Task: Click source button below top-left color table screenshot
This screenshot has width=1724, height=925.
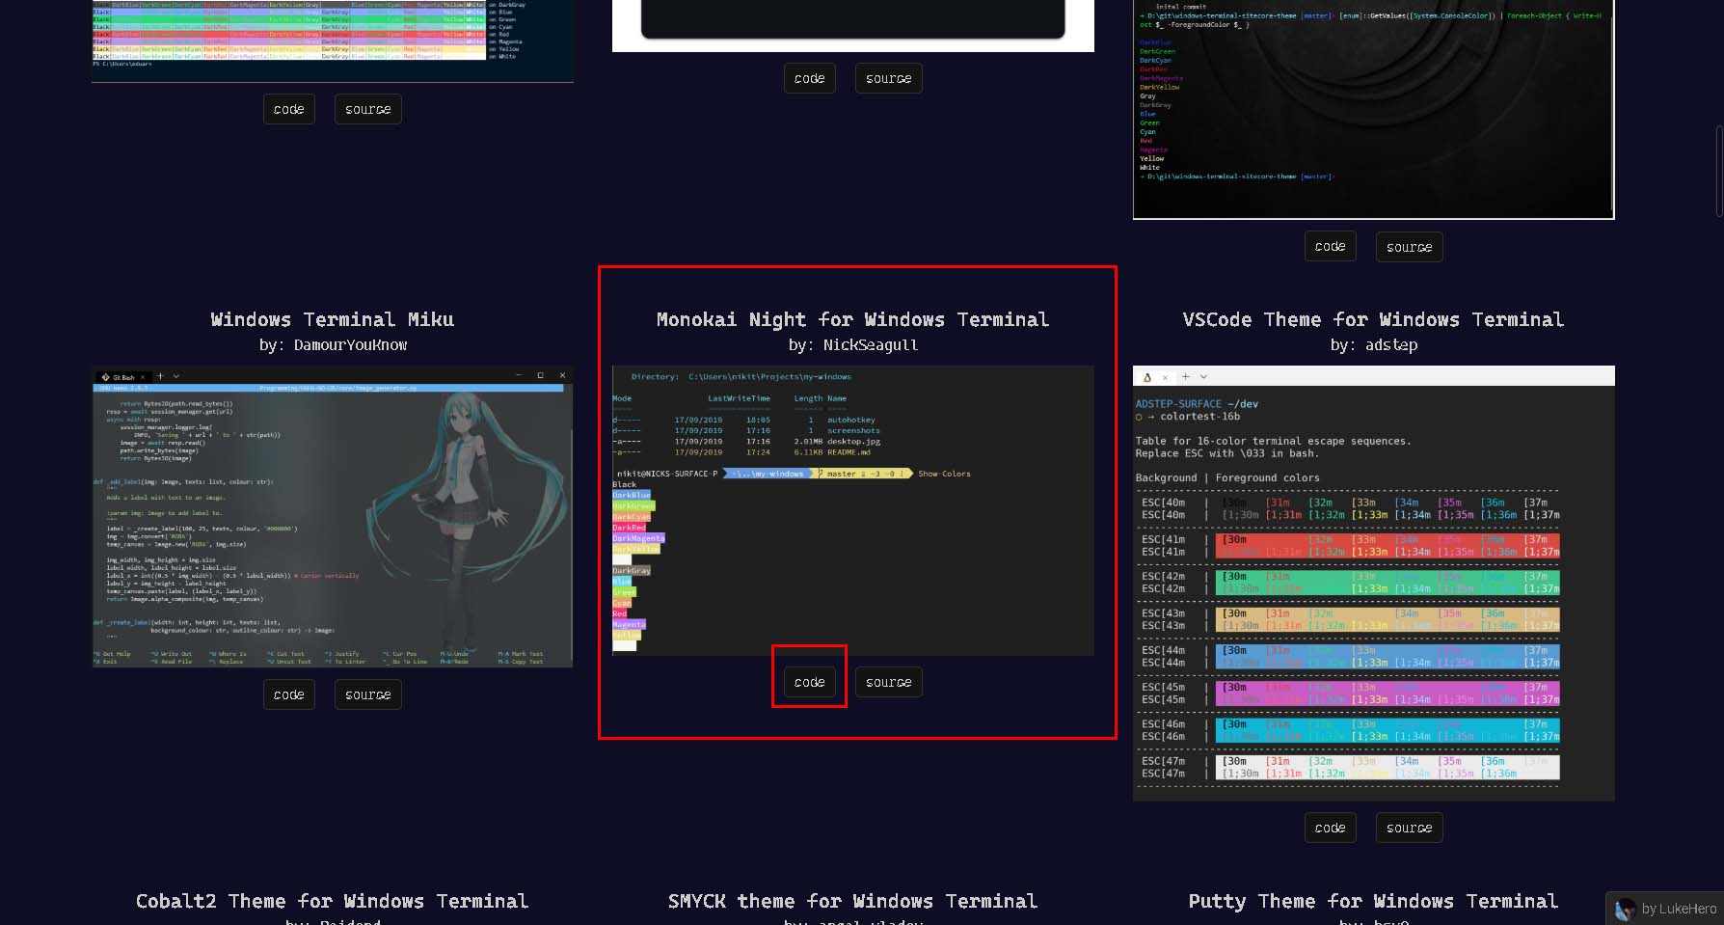Action: [367, 109]
